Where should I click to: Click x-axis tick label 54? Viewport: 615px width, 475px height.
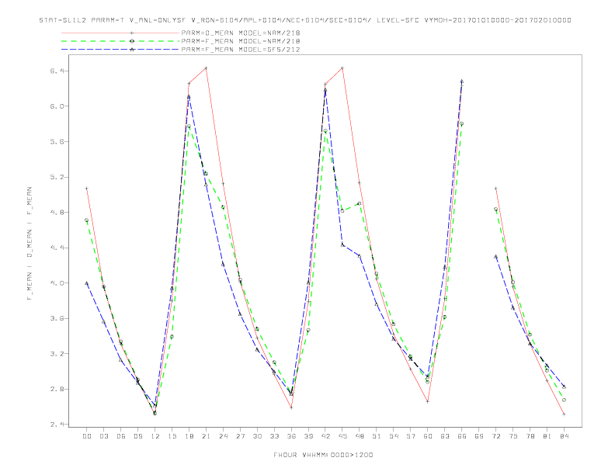click(394, 436)
